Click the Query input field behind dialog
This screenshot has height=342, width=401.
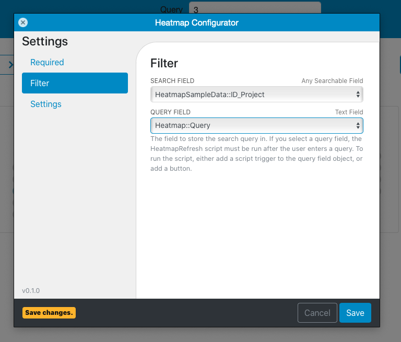(x=255, y=8)
